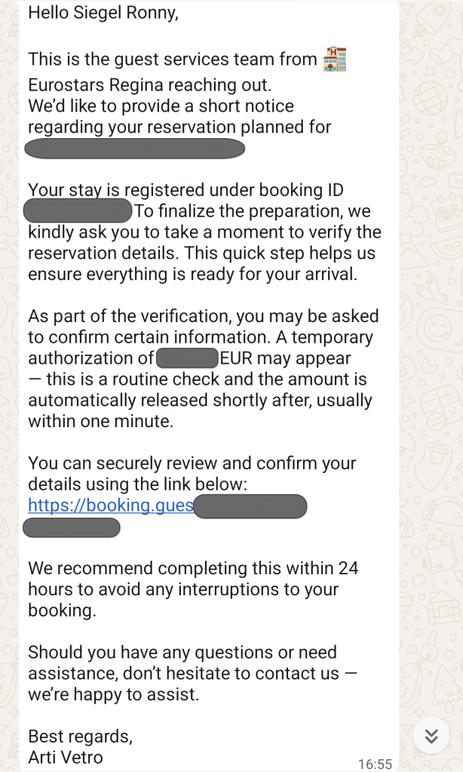463x772 pixels.
Task: Click the "EUR may appear" text
Action: [285, 358]
